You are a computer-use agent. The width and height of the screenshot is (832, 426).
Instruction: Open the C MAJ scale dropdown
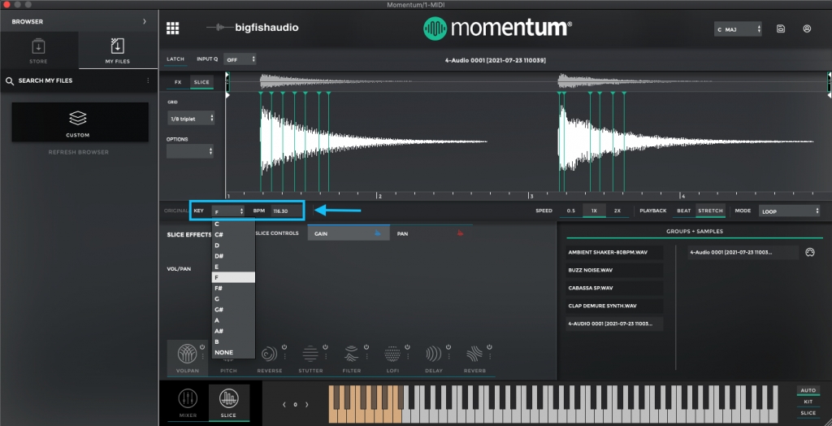738,29
